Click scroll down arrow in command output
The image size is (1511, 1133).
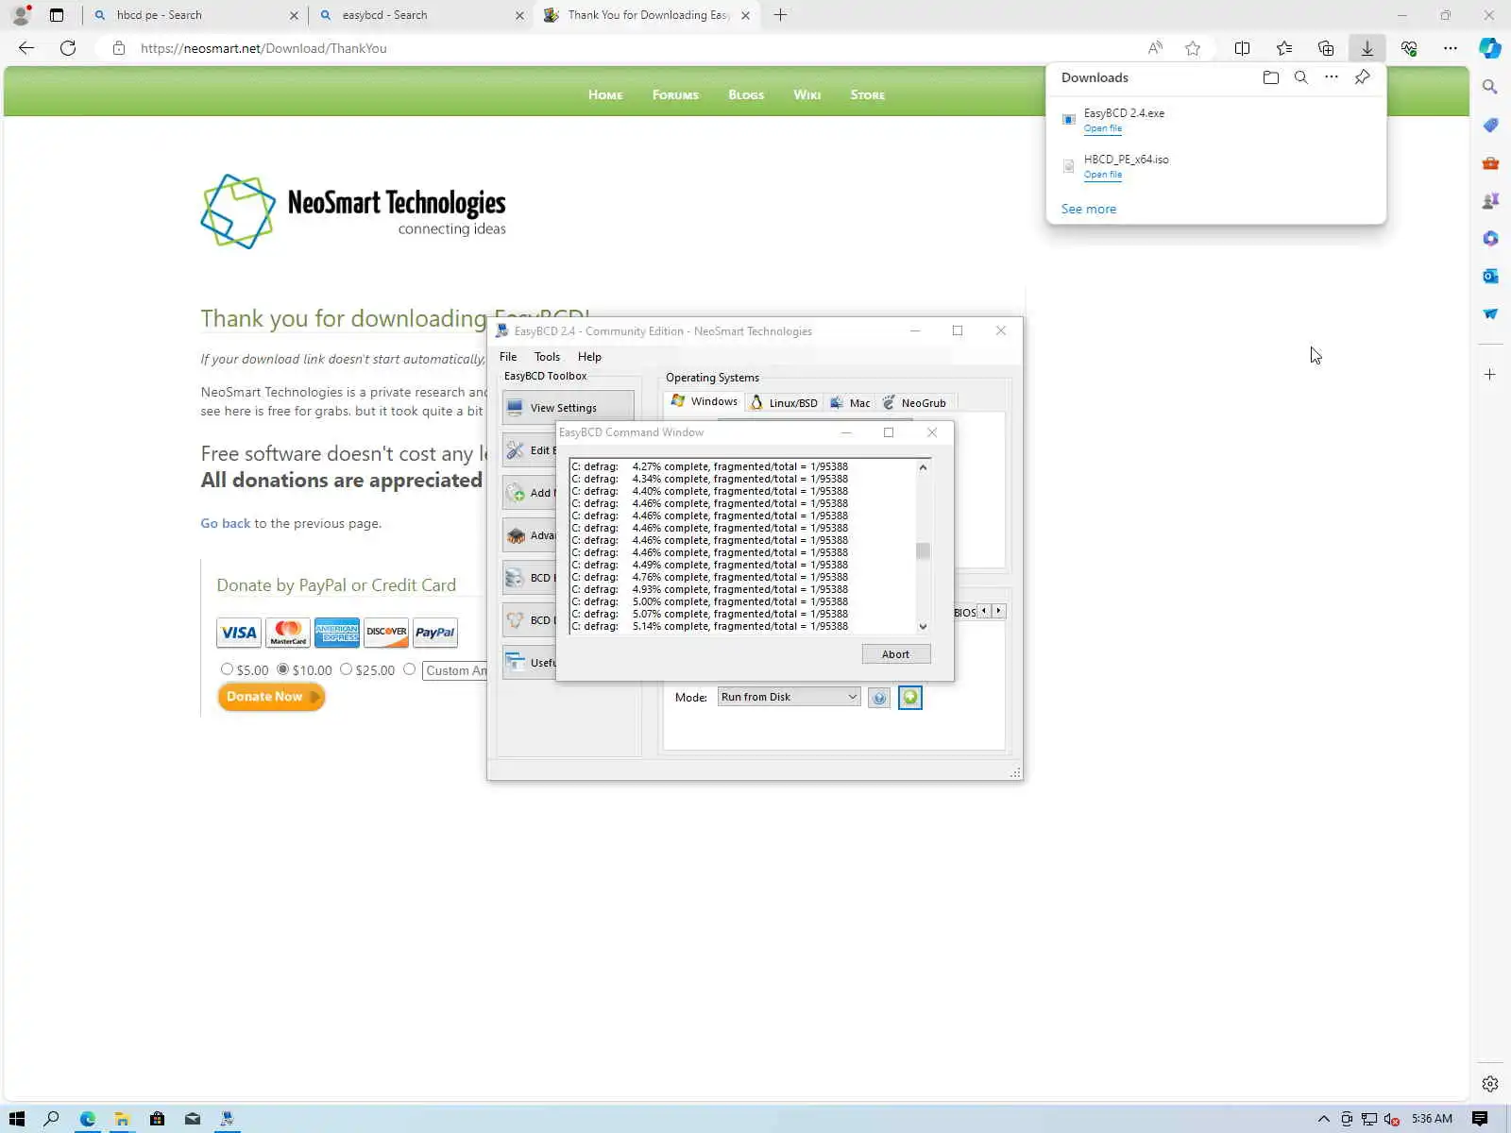[x=923, y=626]
